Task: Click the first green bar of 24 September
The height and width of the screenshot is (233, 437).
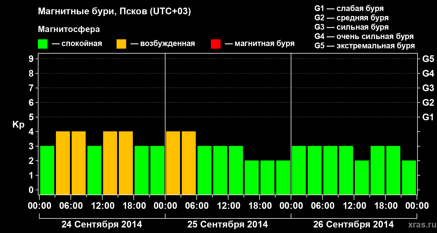Action: [47, 170]
